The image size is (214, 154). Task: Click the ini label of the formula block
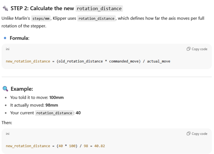pyautogui.click(x=8, y=49)
